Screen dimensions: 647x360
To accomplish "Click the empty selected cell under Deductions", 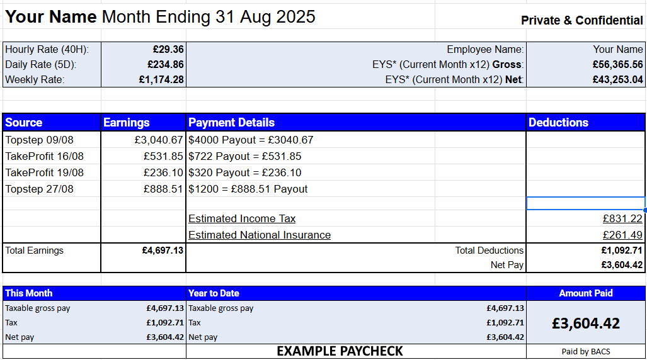I will [585, 203].
